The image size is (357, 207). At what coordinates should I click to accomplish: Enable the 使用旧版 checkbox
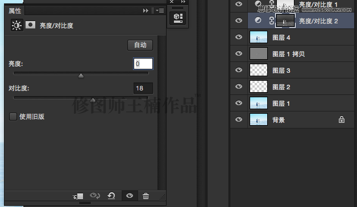tap(13, 117)
